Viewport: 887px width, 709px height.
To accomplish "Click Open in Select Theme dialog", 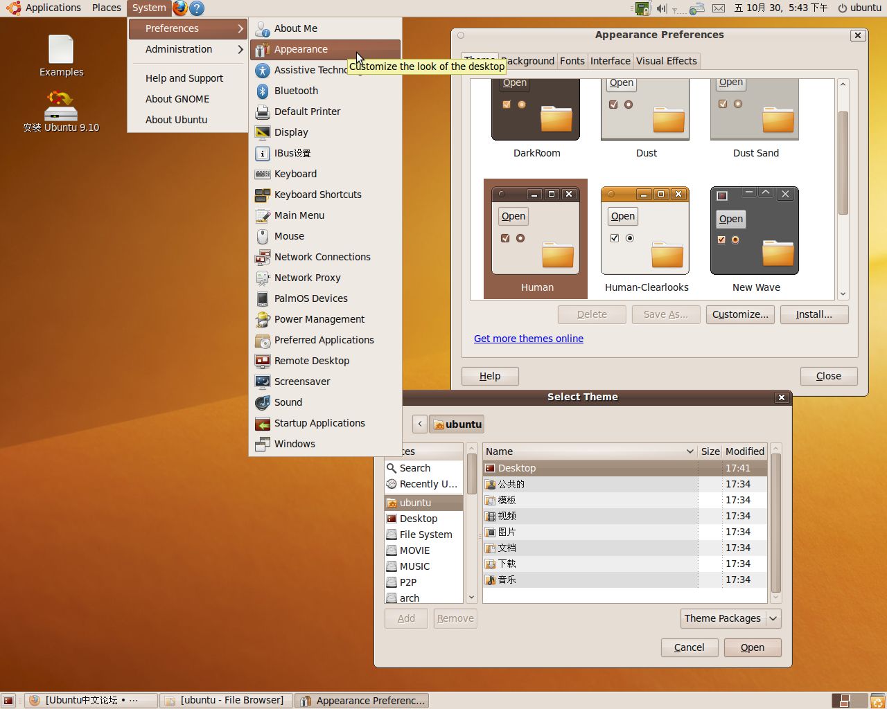I will click(x=753, y=647).
